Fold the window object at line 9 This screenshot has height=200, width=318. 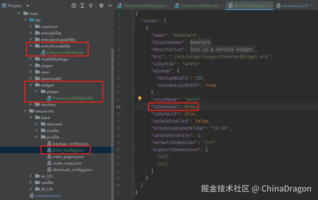coord(133,71)
